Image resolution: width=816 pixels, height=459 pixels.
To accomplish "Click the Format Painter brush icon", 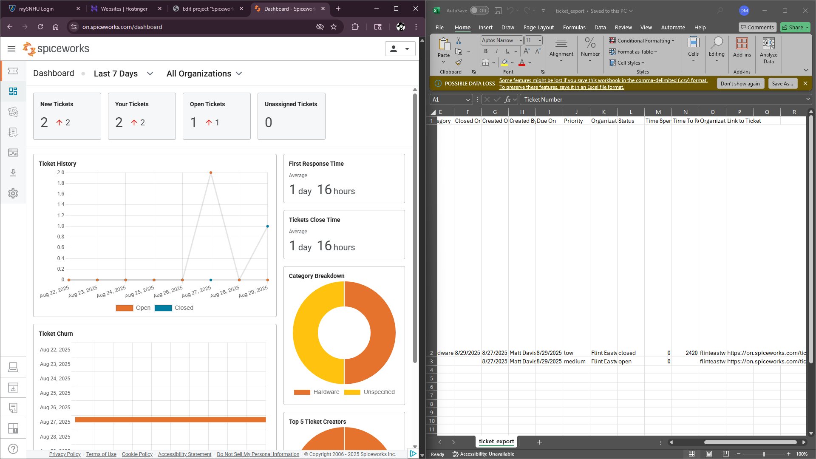I will [459, 62].
